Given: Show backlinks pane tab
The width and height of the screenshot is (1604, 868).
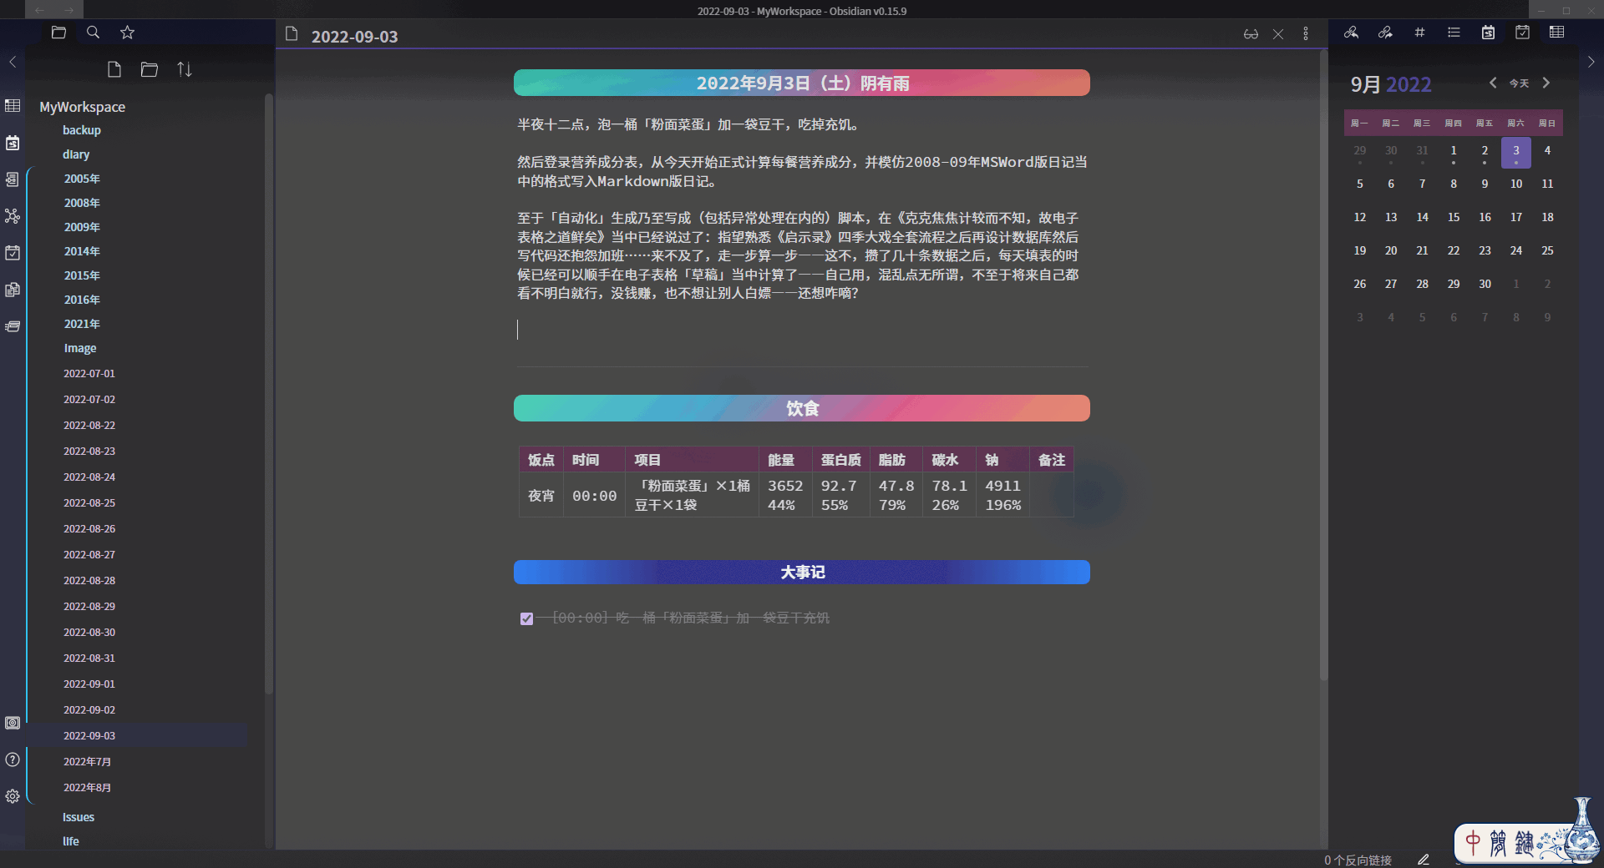Looking at the screenshot, I should click(x=1351, y=33).
